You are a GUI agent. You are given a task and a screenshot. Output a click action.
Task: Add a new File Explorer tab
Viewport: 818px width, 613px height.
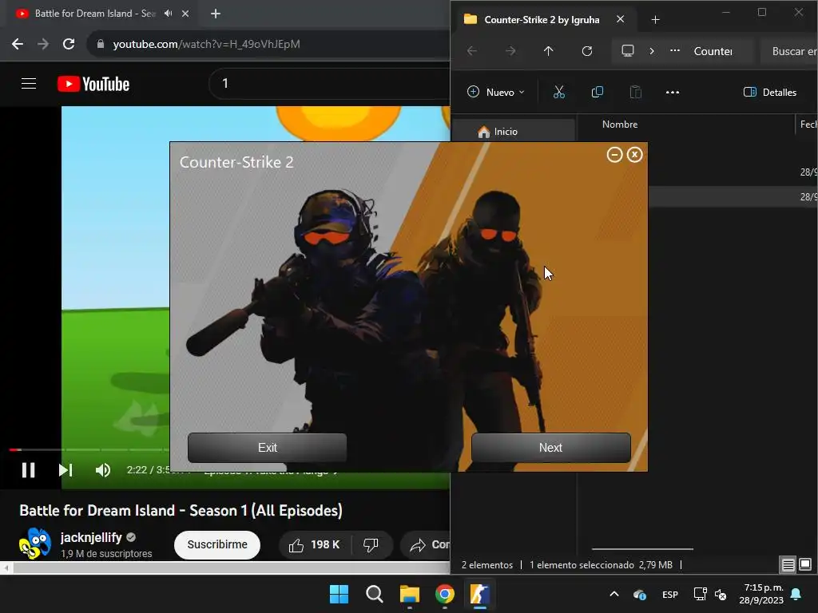(656, 20)
